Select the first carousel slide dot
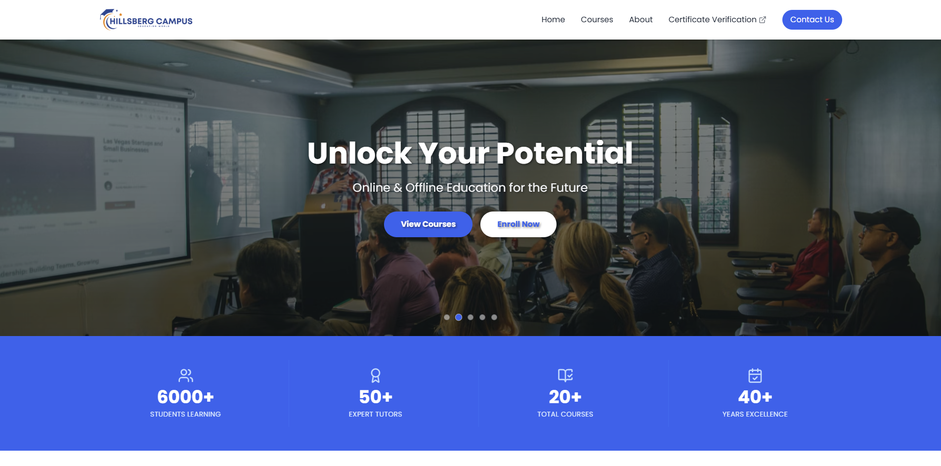941x466 pixels. [447, 317]
